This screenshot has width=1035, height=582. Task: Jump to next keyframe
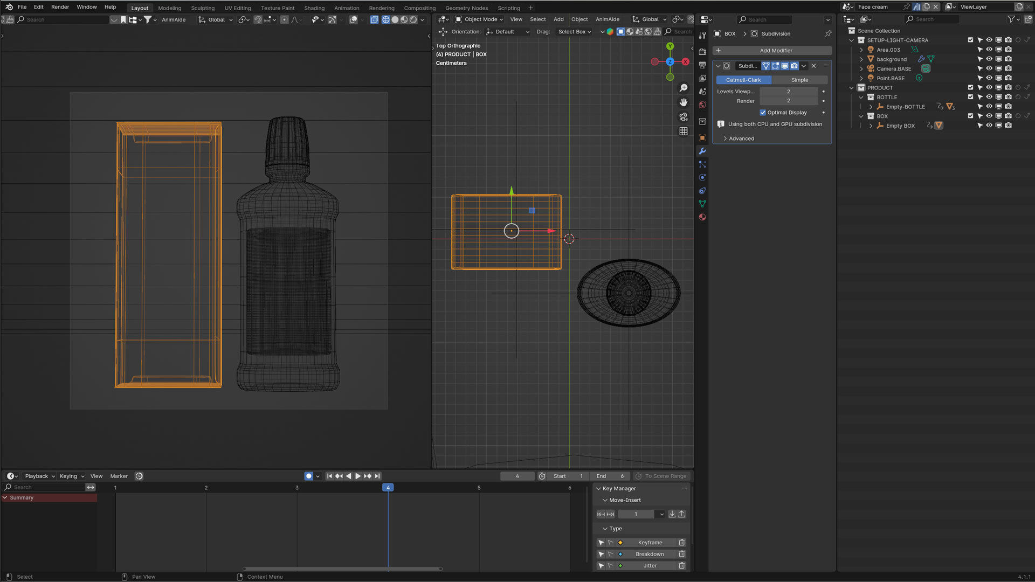(368, 476)
